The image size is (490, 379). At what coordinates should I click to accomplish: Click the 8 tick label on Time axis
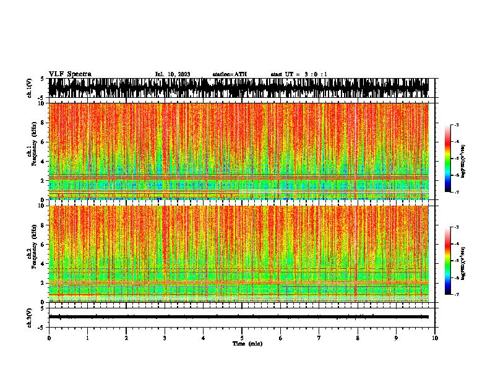(x=358, y=338)
